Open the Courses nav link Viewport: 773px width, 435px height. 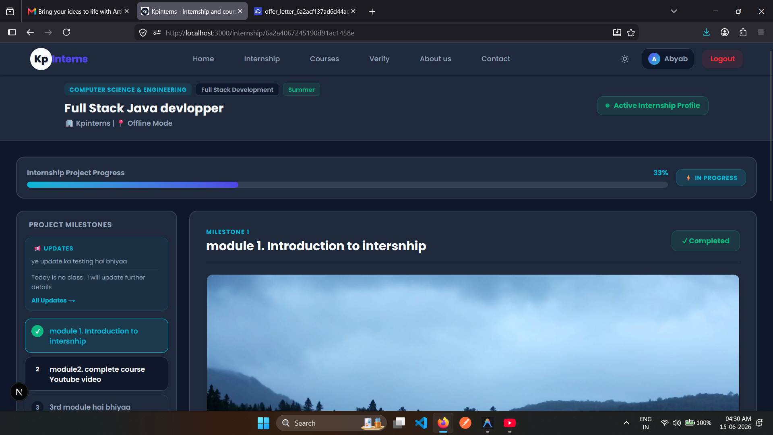coord(324,59)
